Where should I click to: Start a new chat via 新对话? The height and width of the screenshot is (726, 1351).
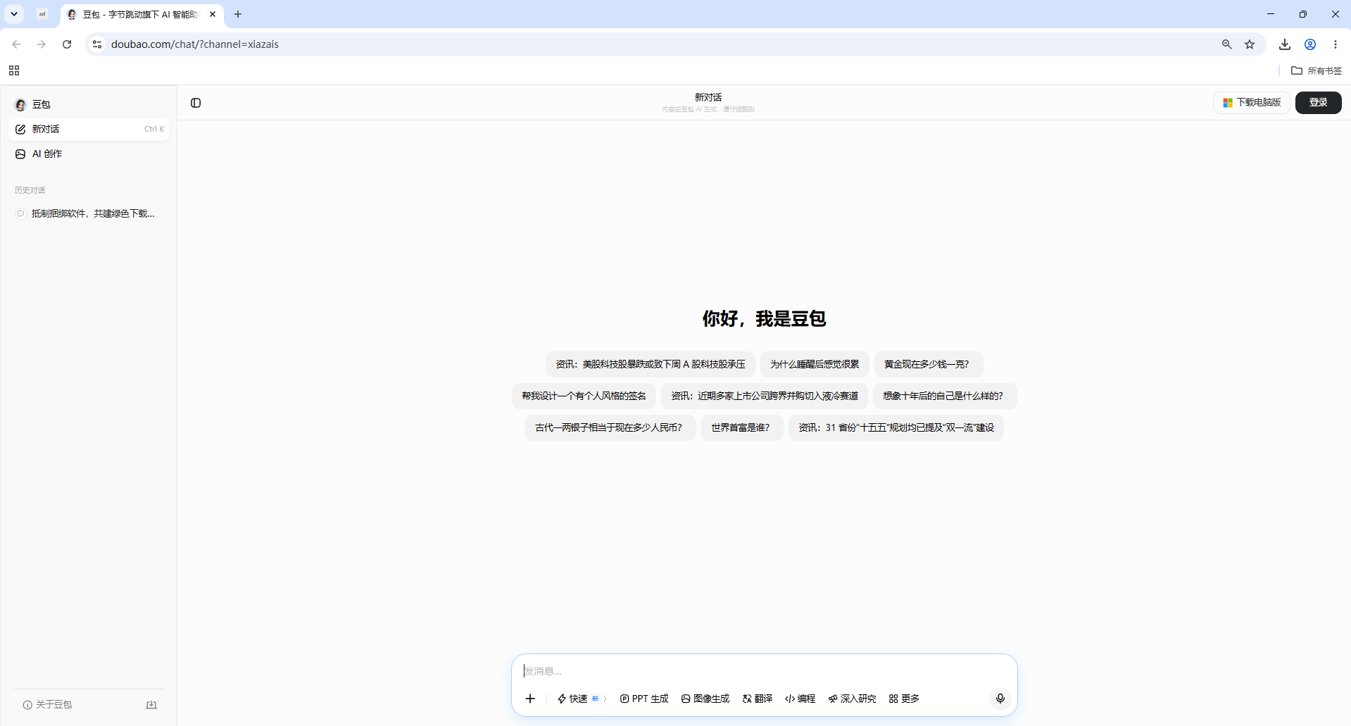click(89, 129)
